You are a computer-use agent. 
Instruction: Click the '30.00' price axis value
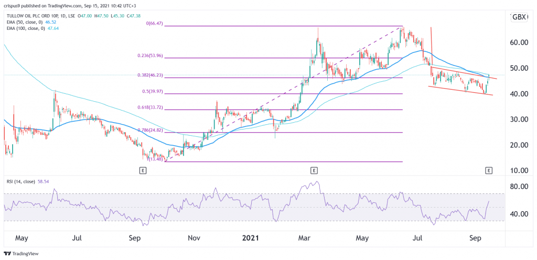point(518,120)
